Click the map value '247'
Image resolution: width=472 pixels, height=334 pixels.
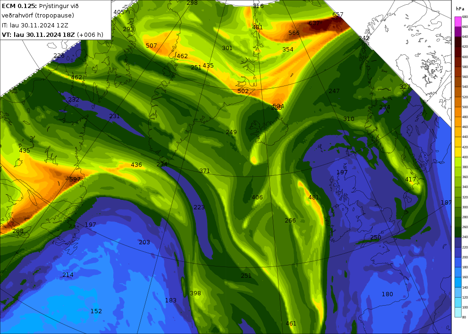click(334, 91)
